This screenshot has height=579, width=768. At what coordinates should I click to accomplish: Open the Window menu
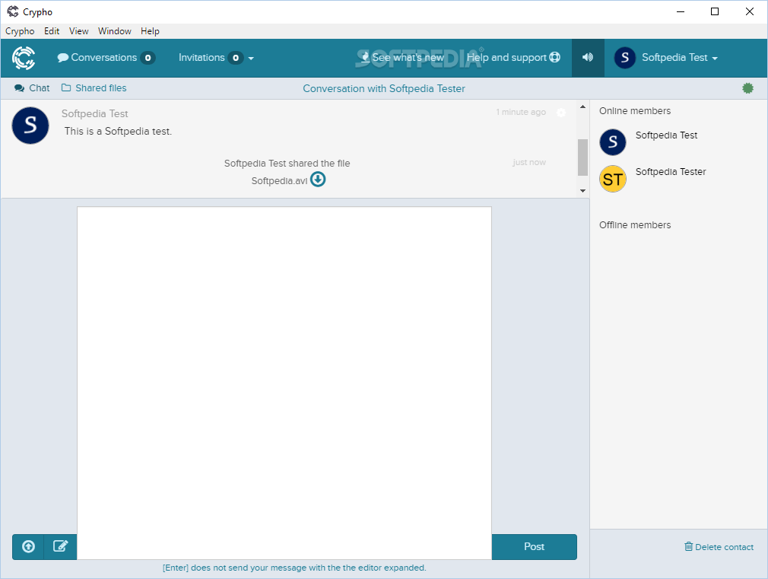point(115,31)
